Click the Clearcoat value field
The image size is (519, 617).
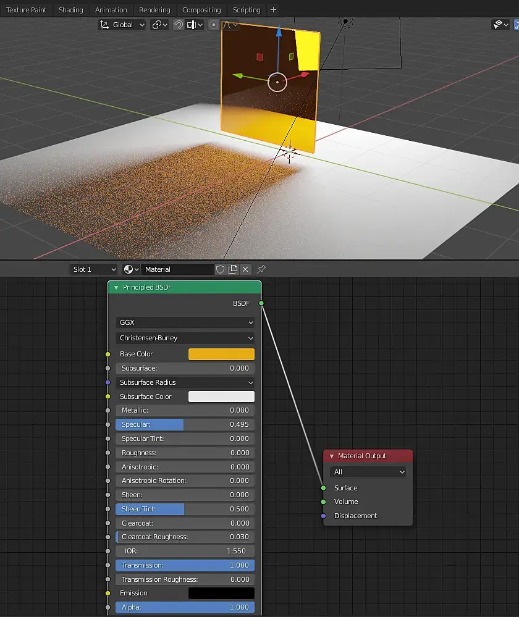tap(185, 523)
